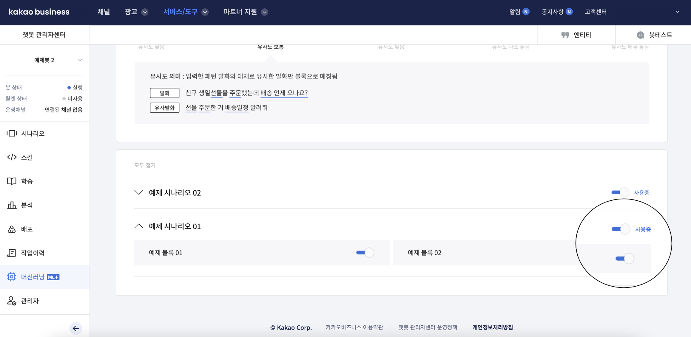Expand the 예제 시나리오 02 chevron
The image size is (691, 337).
click(139, 192)
